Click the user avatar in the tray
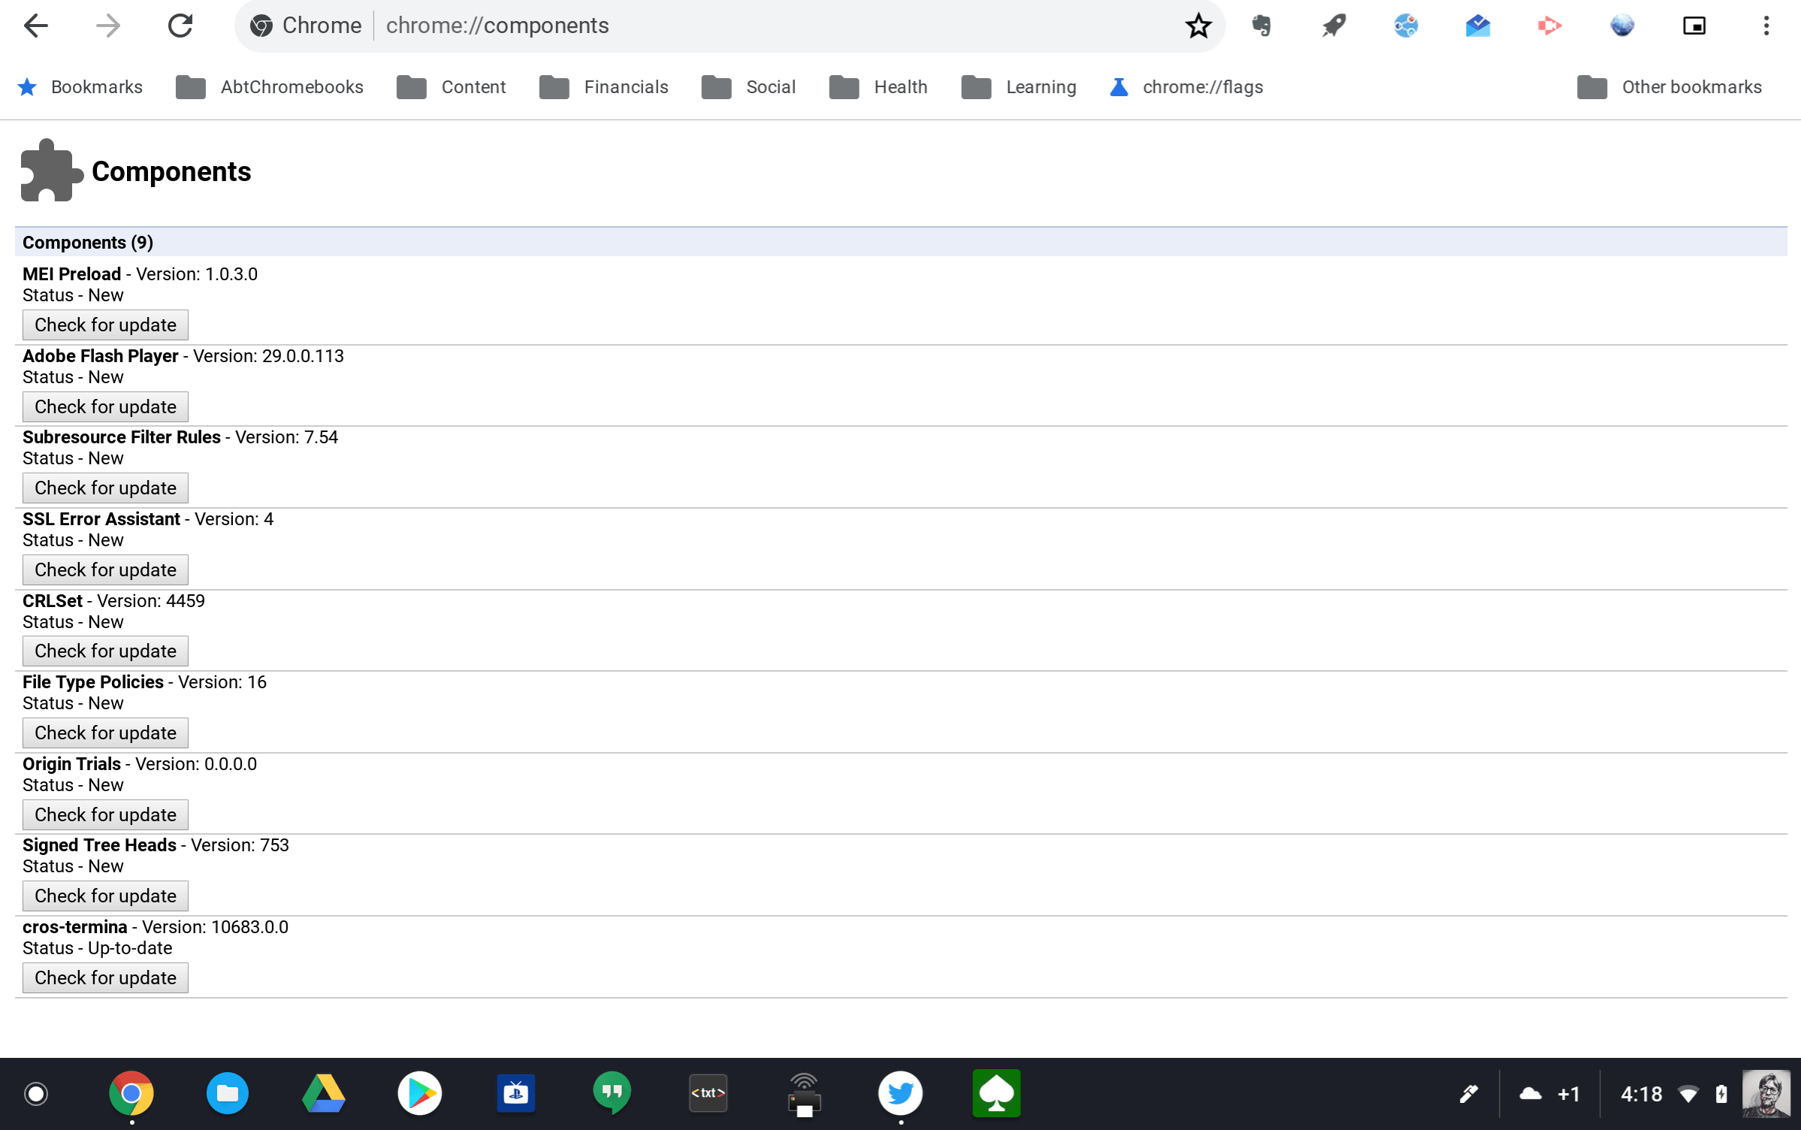Viewport: 1801px width, 1130px height. 1766,1093
